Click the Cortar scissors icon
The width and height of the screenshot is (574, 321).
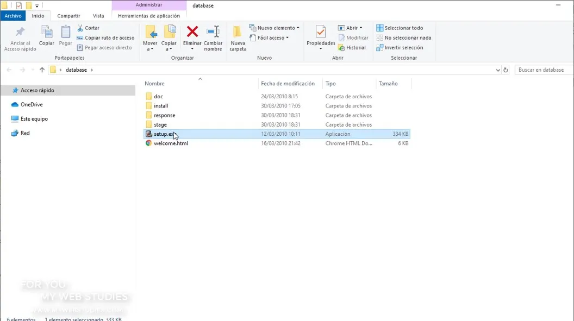(80, 28)
